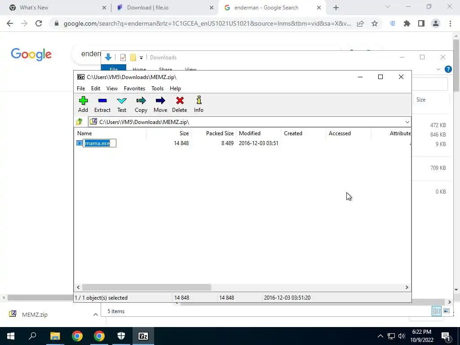This screenshot has height=345, width=460.
Task: Click the Size column header in Explorer
Action: click(x=431, y=100)
